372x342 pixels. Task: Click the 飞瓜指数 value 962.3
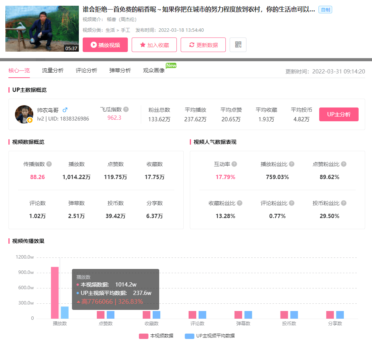[114, 118]
